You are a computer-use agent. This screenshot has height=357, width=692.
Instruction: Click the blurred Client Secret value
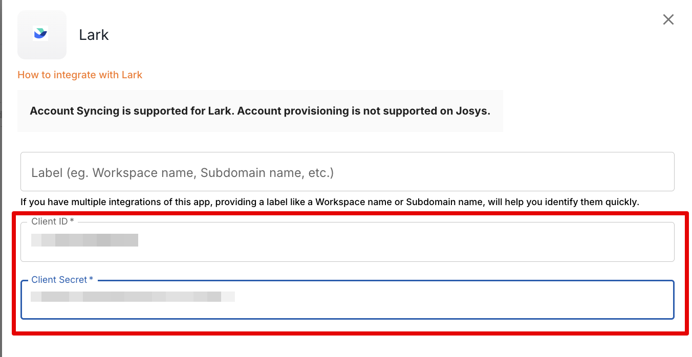[x=132, y=297]
